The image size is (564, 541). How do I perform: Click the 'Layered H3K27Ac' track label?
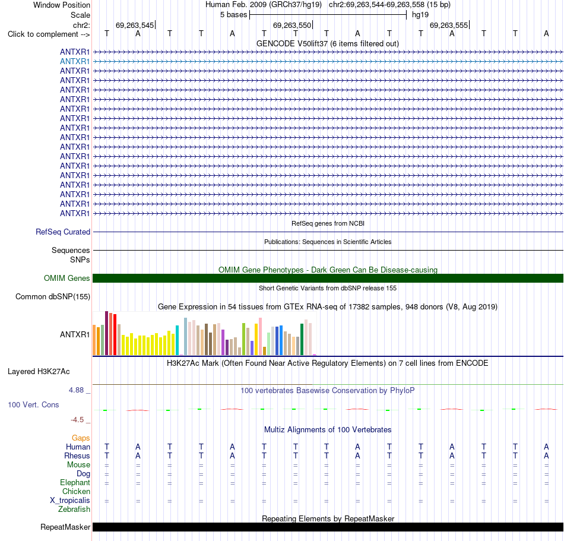point(39,372)
